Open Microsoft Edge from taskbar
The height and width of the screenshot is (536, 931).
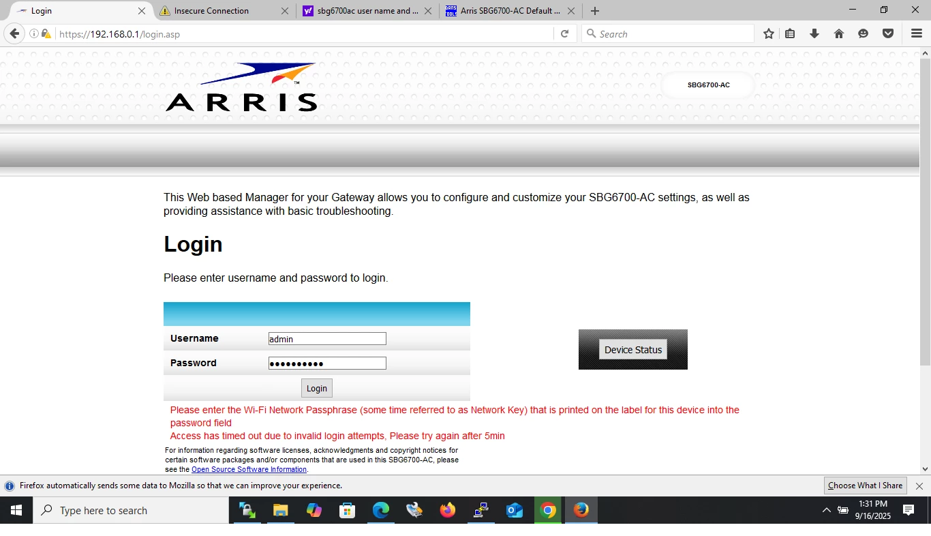coord(381,510)
